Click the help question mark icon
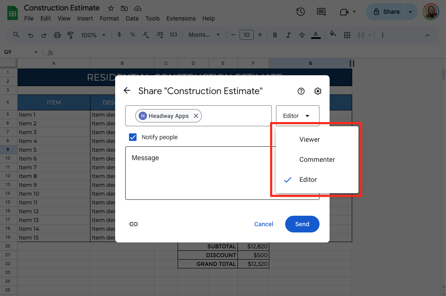This screenshot has width=446, height=296. 301,91
